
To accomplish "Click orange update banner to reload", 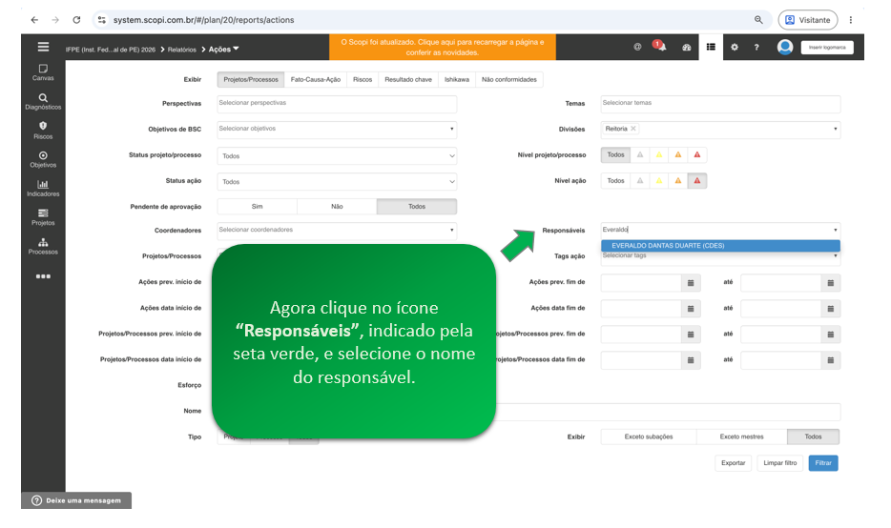I will pos(442,47).
